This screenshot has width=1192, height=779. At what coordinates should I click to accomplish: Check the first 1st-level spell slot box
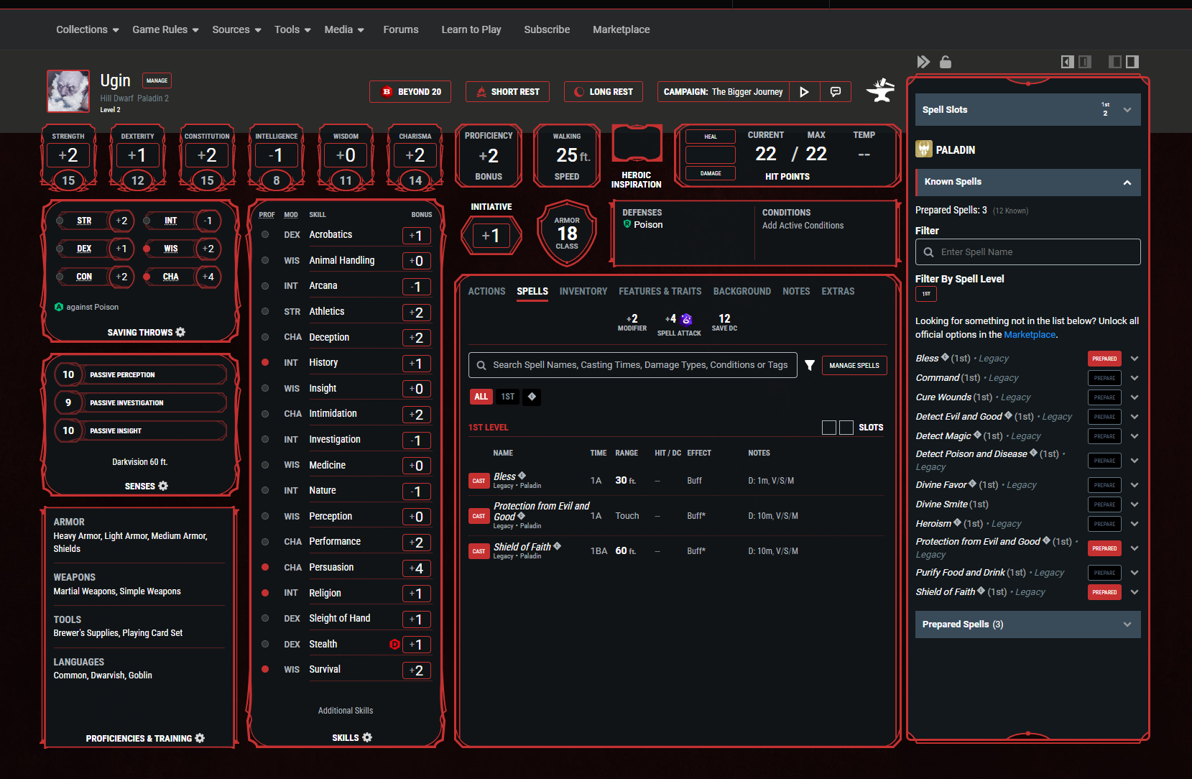pos(829,428)
